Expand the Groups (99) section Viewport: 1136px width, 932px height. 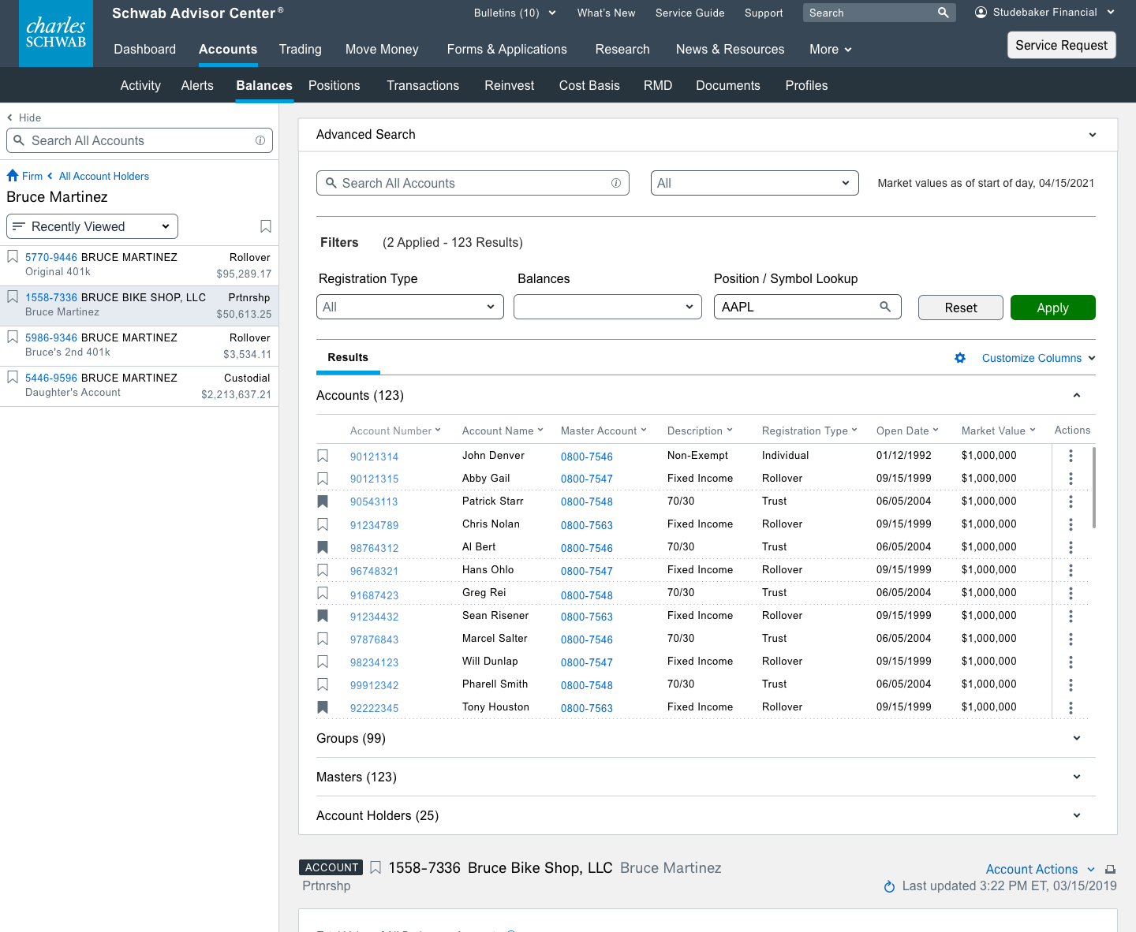(x=1077, y=738)
